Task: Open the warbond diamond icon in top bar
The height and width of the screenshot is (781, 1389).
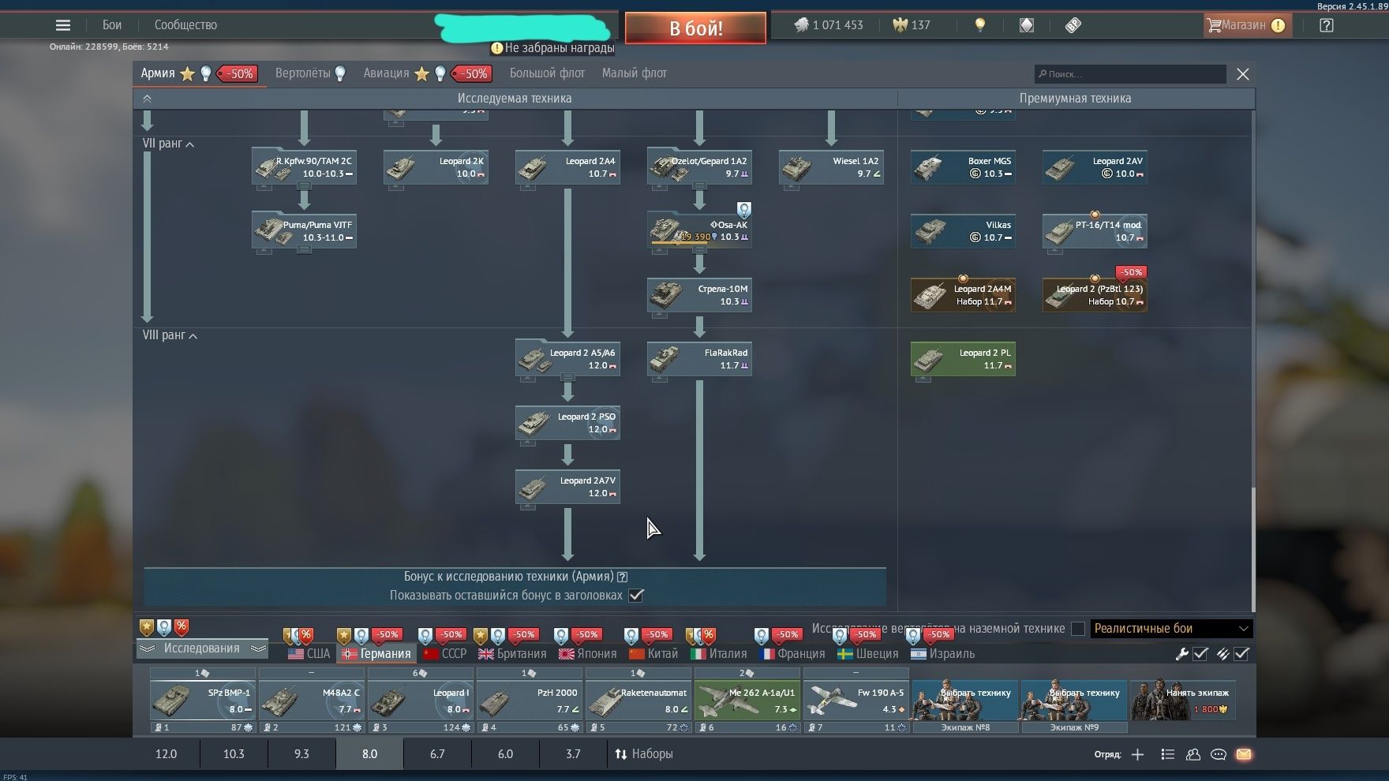Action: (1027, 25)
